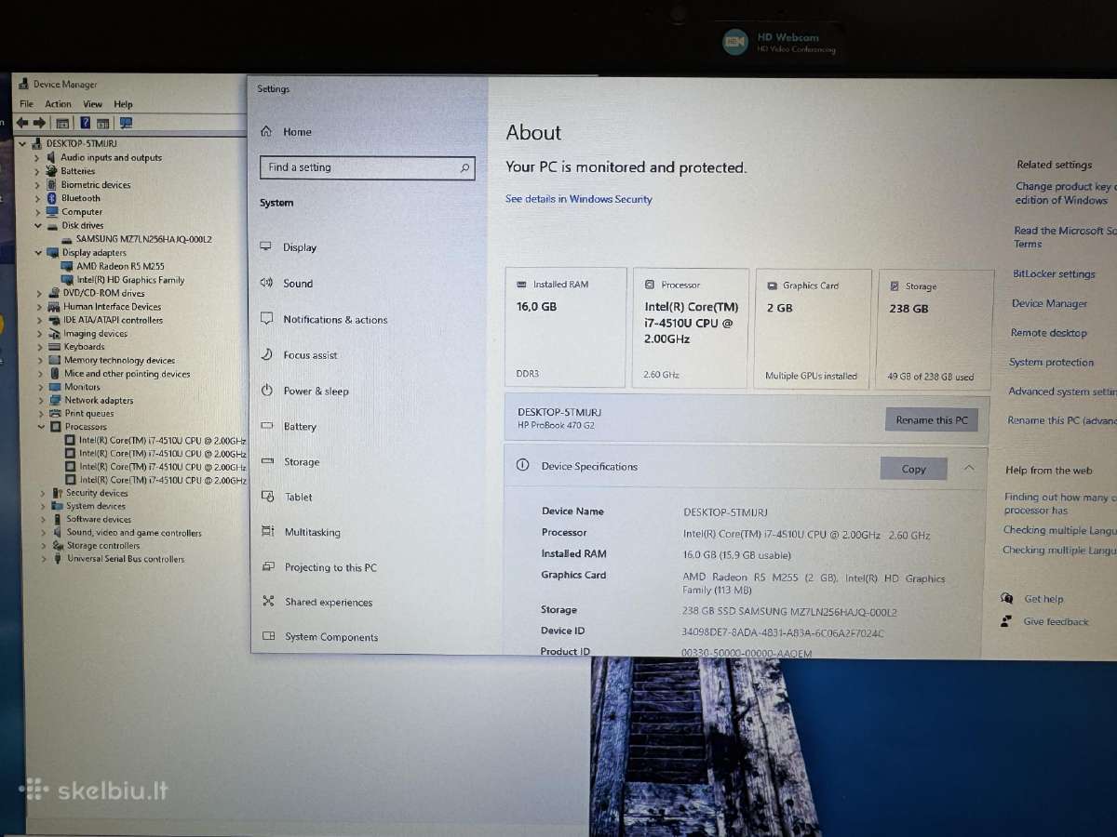Image resolution: width=1117 pixels, height=837 pixels.
Task: Expand Audio inputs and outputs node
Action: pos(37,157)
